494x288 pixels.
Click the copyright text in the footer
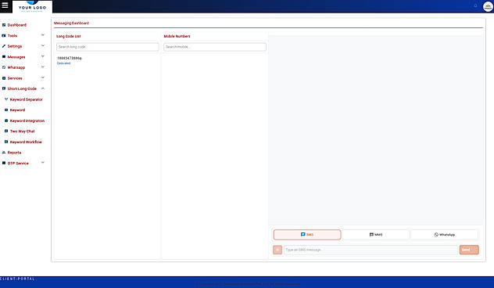point(248,284)
